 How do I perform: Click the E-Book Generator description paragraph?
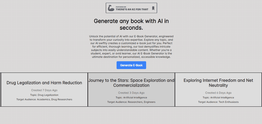(x=131, y=46)
